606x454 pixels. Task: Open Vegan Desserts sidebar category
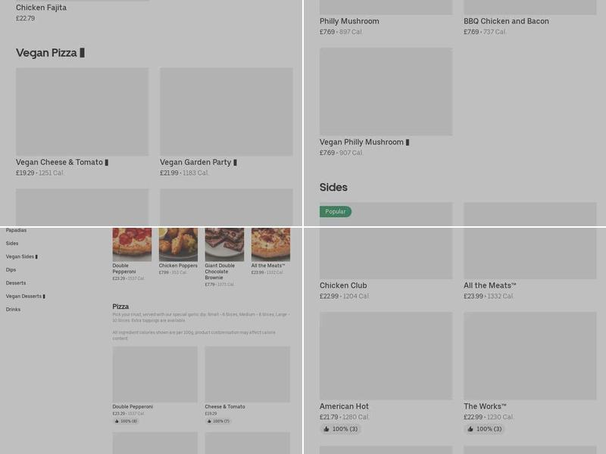click(25, 296)
